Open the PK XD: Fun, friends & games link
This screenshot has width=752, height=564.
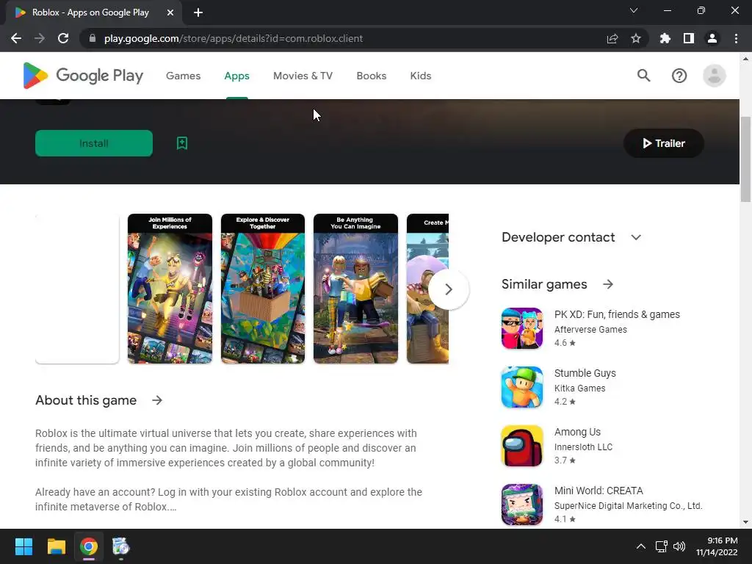617,314
